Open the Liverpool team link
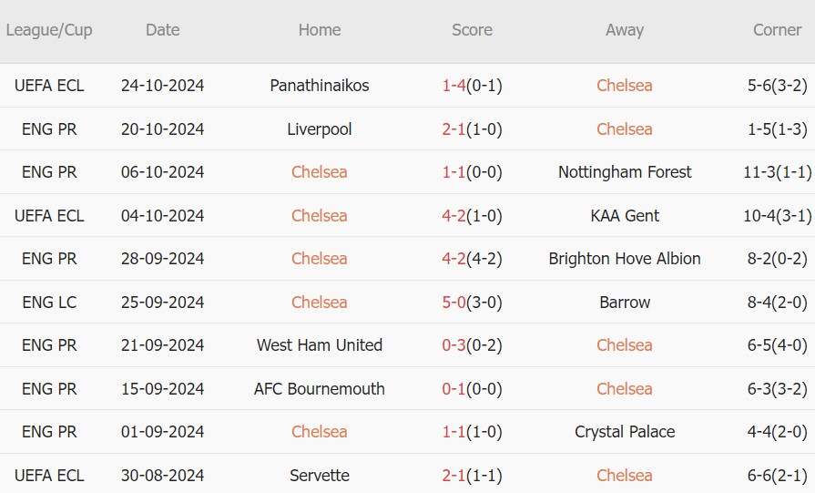This screenshot has width=815, height=493. coord(320,129)
